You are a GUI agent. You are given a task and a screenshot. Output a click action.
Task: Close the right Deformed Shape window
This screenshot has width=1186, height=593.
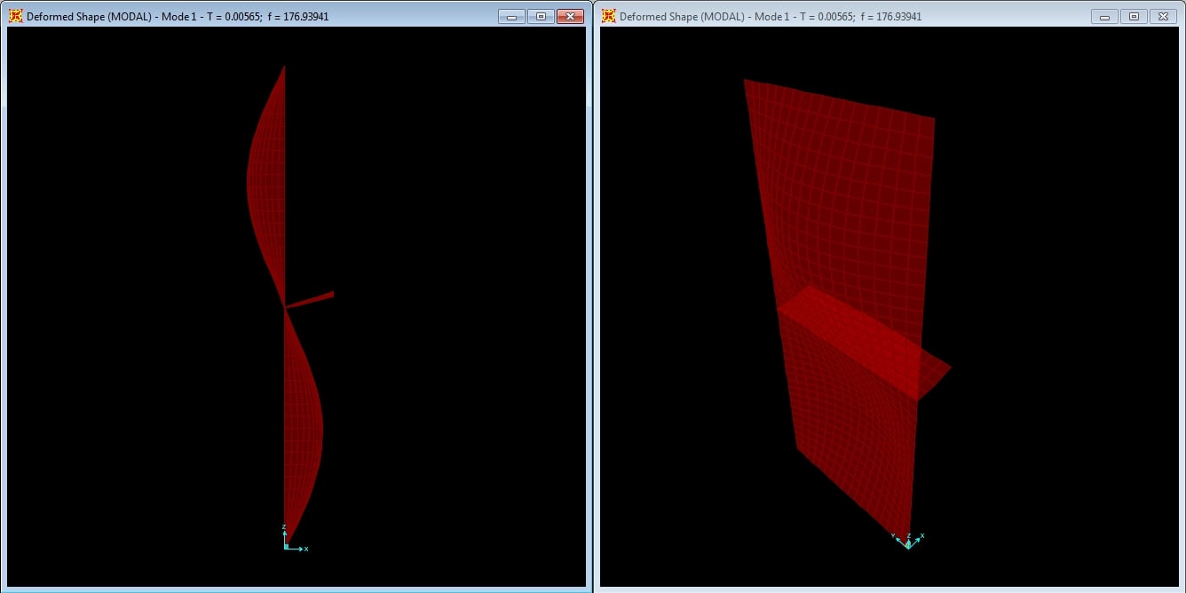tap(1162, 17)
